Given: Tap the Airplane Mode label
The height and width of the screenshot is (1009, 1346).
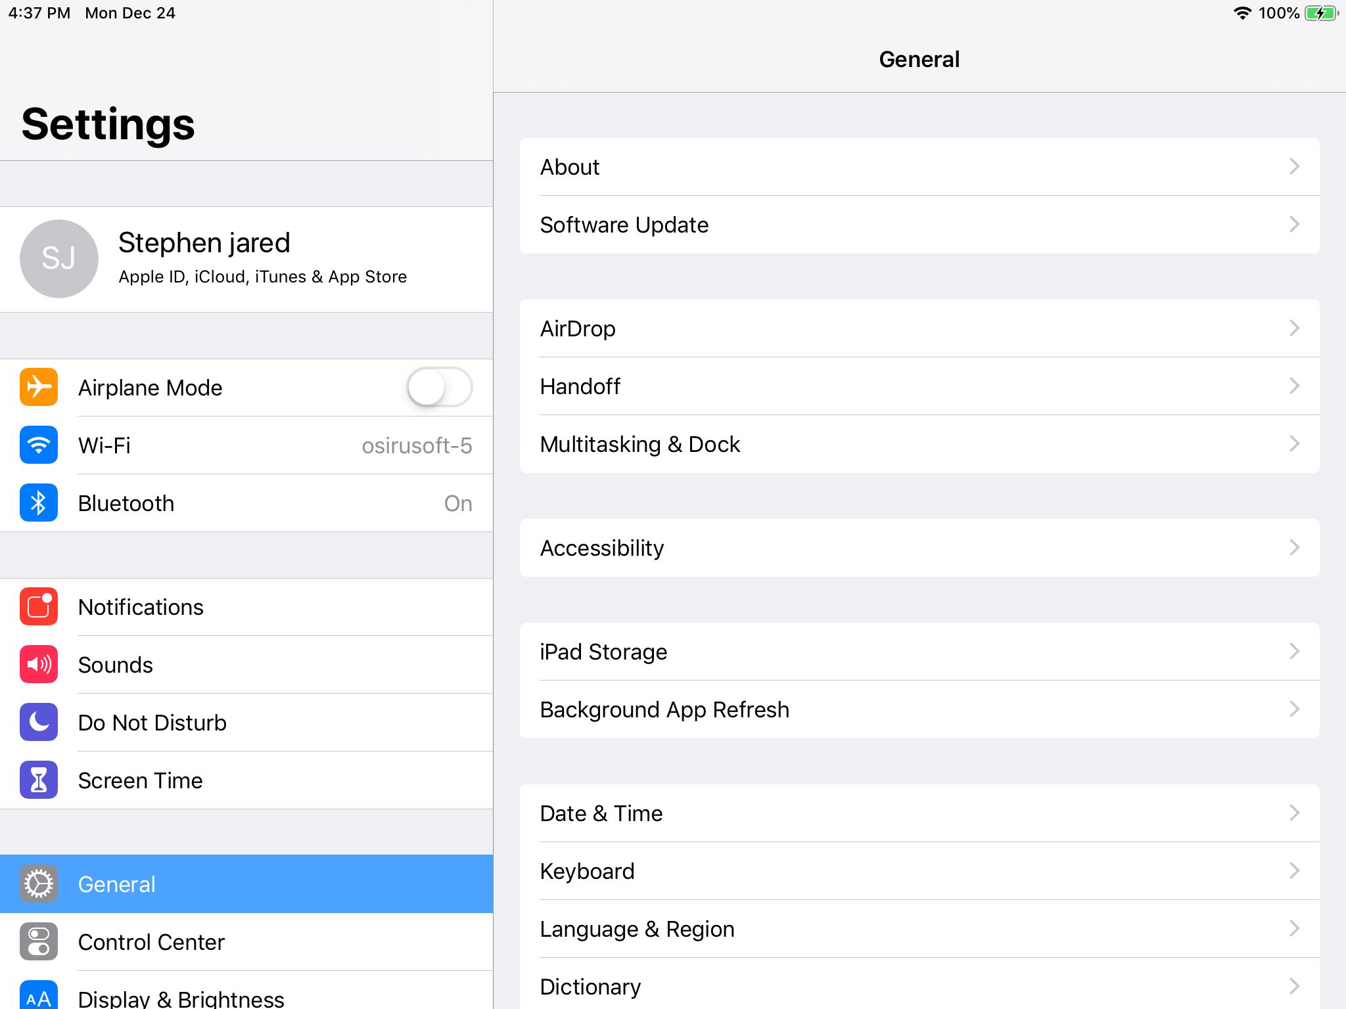Looking at the screenshot, I should pyautogui.click(x=150, y=388).
